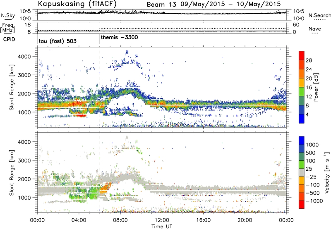Click the '12:00' time tick label

pyautogui.click(x=162, y=220)
